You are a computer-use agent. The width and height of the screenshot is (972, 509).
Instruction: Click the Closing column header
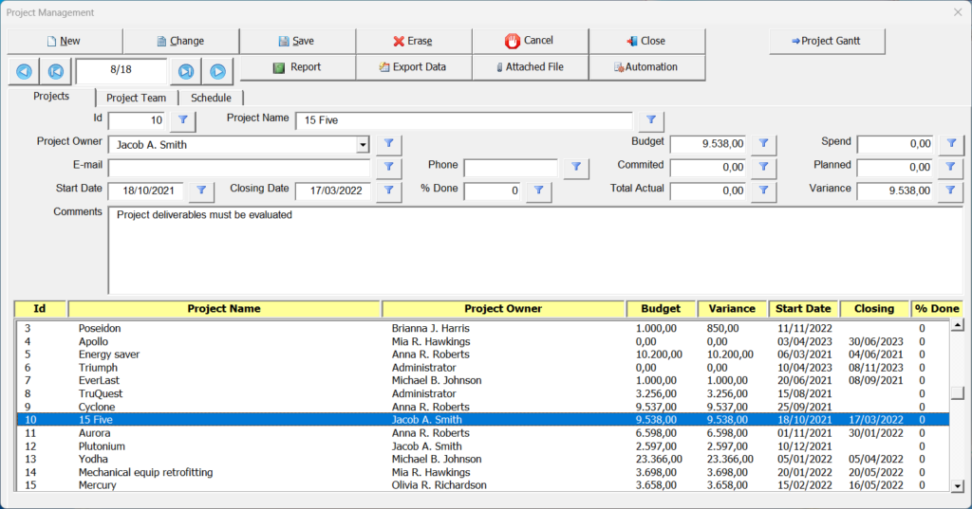point(874,308)
